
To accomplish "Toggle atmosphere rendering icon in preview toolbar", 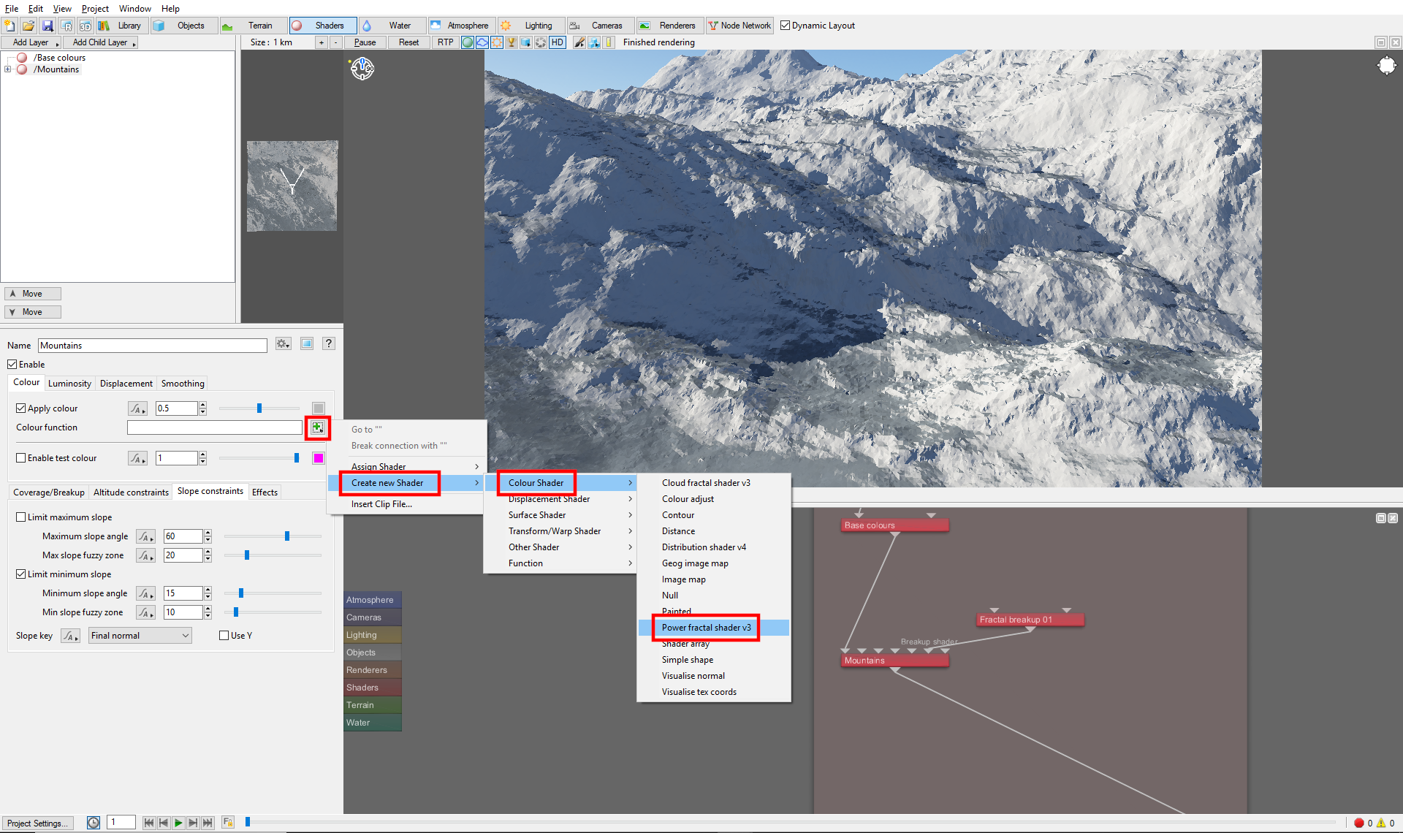I will click(x=482, y=42).
